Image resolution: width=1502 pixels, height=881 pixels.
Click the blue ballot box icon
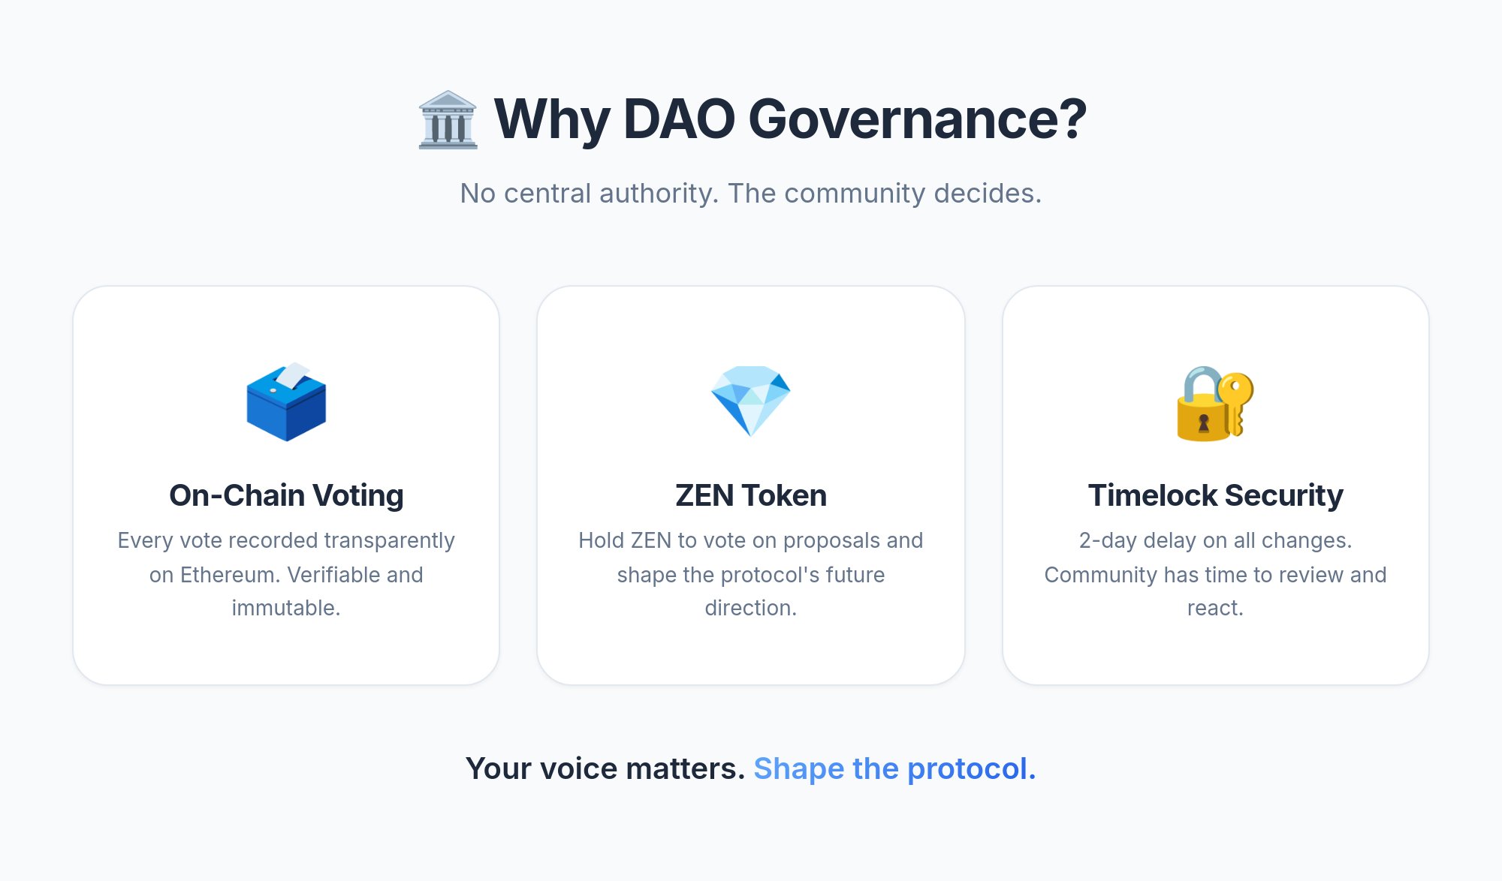286,403
